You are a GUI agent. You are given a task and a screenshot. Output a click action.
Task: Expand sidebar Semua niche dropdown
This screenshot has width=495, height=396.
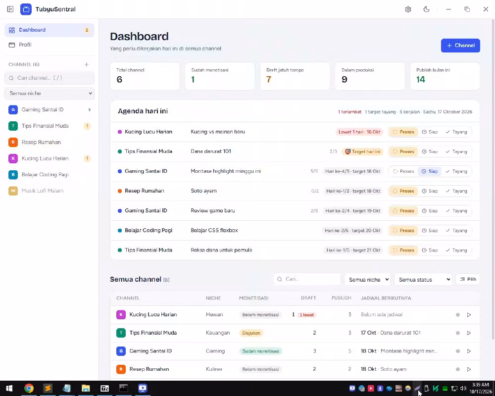[x=49, y=94]
